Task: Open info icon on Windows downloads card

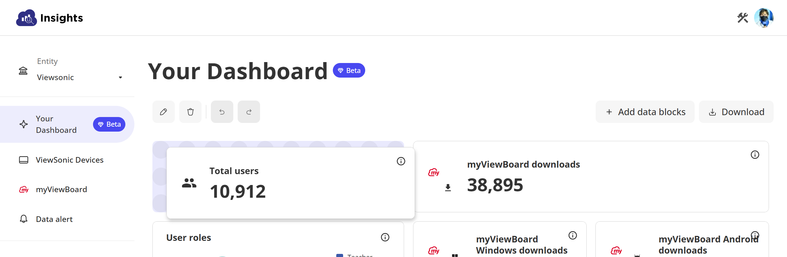Action: (x=573, y=235)
